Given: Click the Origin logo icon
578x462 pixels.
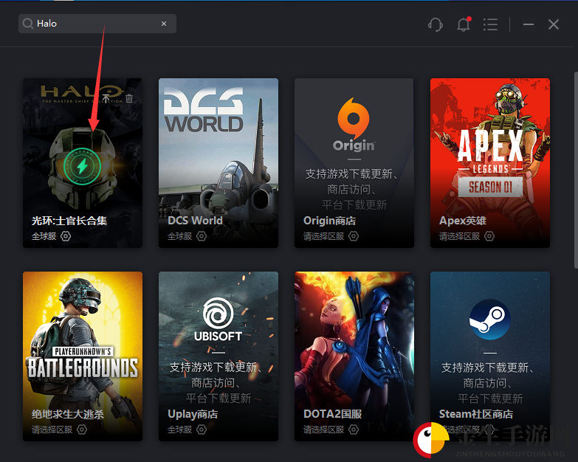Looking at the screenshot, I should (x=354, y=125).
